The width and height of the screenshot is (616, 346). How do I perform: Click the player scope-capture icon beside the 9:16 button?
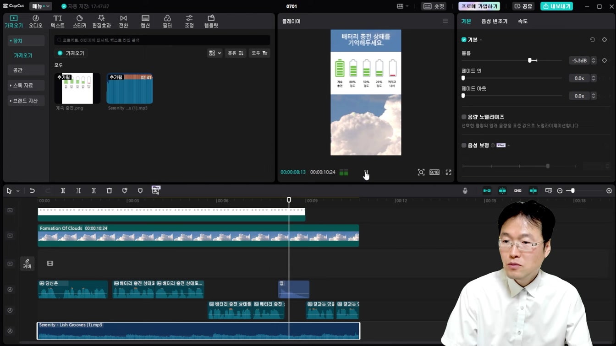(x=421, y=172)
